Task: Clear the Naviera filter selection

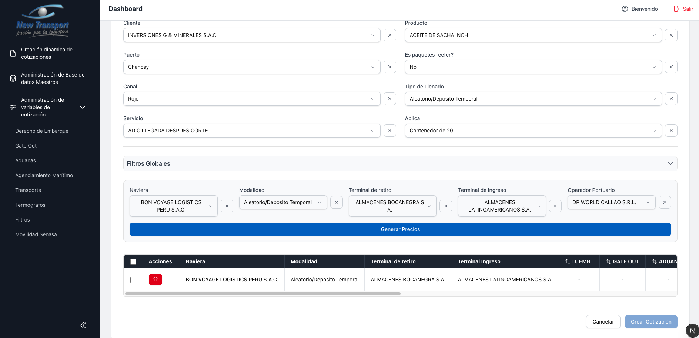Action: [x=227, y=206]
